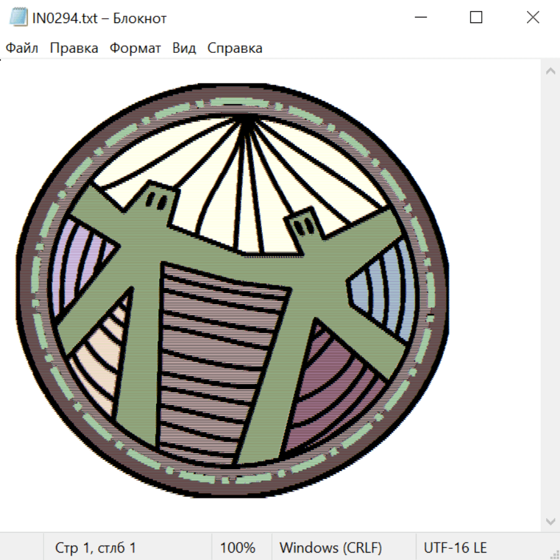The width and height of the screenshot is (560, 560).
Task: Open the Файл menu
Action: pyautogui.click(x=22, y=49)
